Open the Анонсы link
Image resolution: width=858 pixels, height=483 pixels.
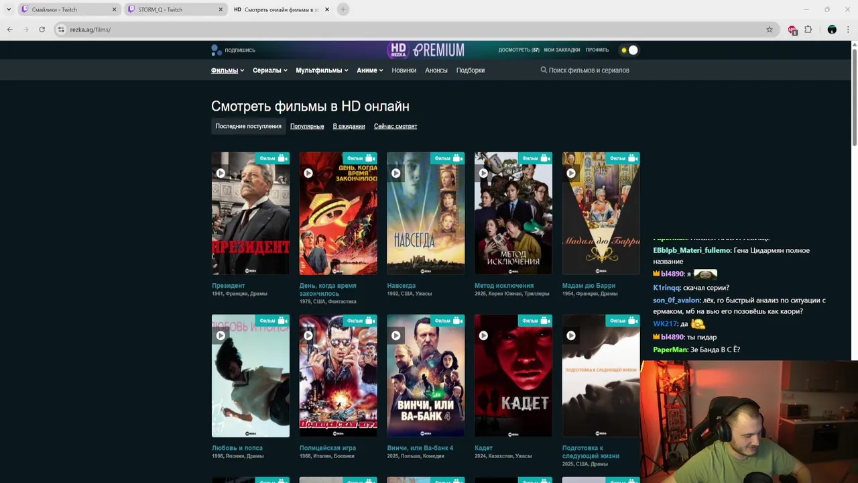pyautogui.click(x=436, y=70)
